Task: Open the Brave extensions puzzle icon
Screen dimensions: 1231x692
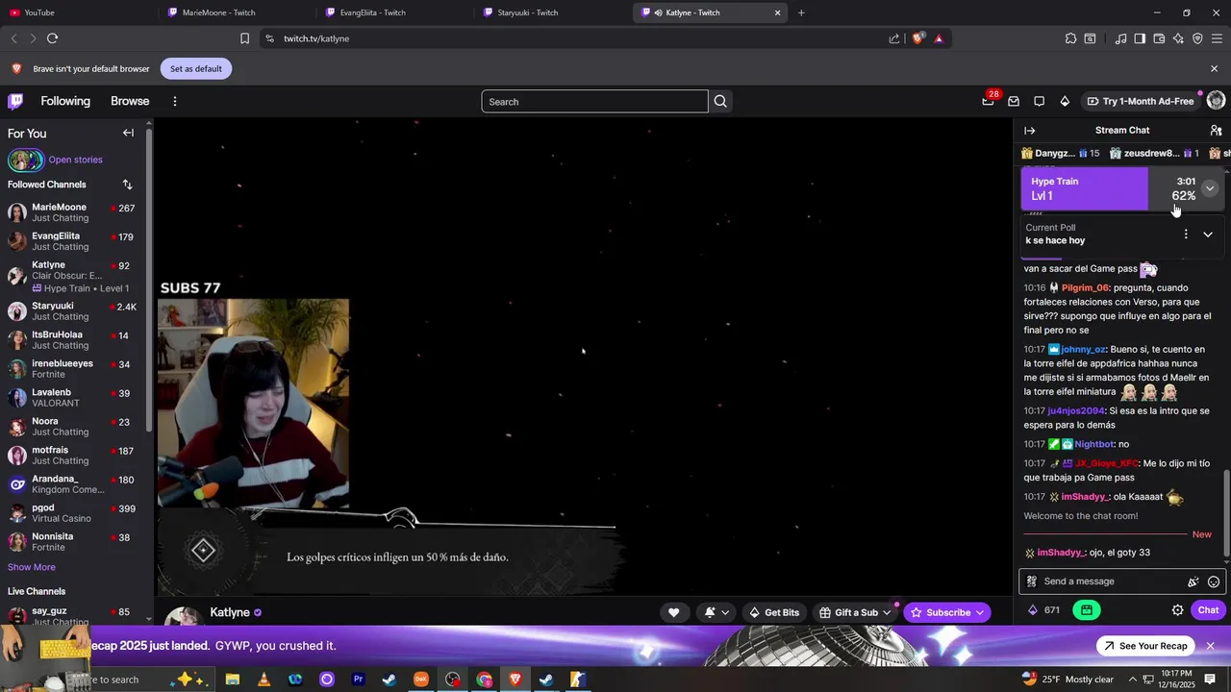Action: coord(1070,38)
